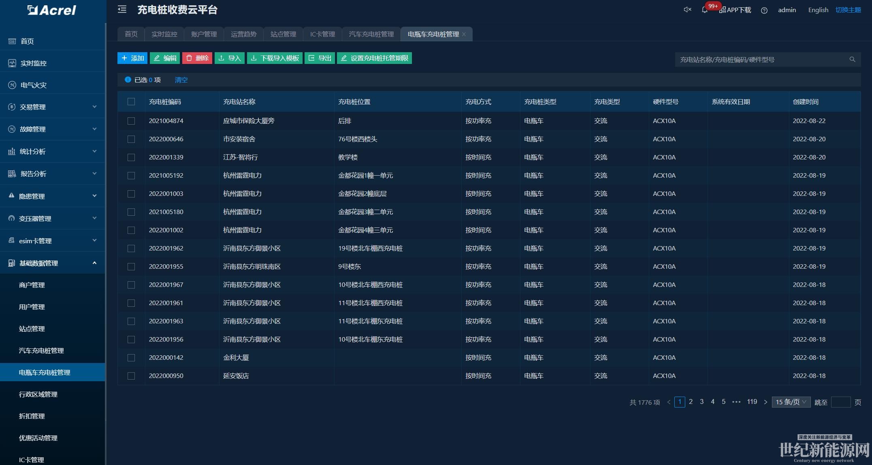This screenshot has width=872, height=465.
Task: Click the search magnifier icon
Action: (852, 59)
